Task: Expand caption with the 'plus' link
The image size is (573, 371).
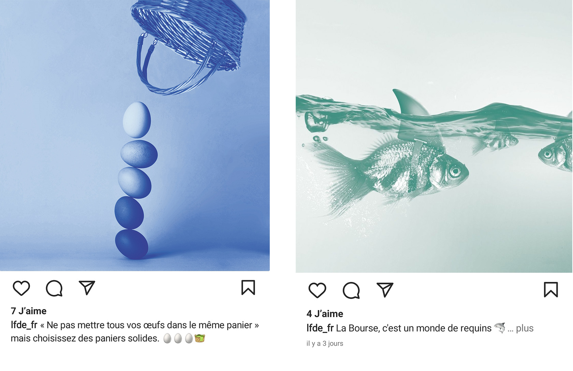Action: 525,328
